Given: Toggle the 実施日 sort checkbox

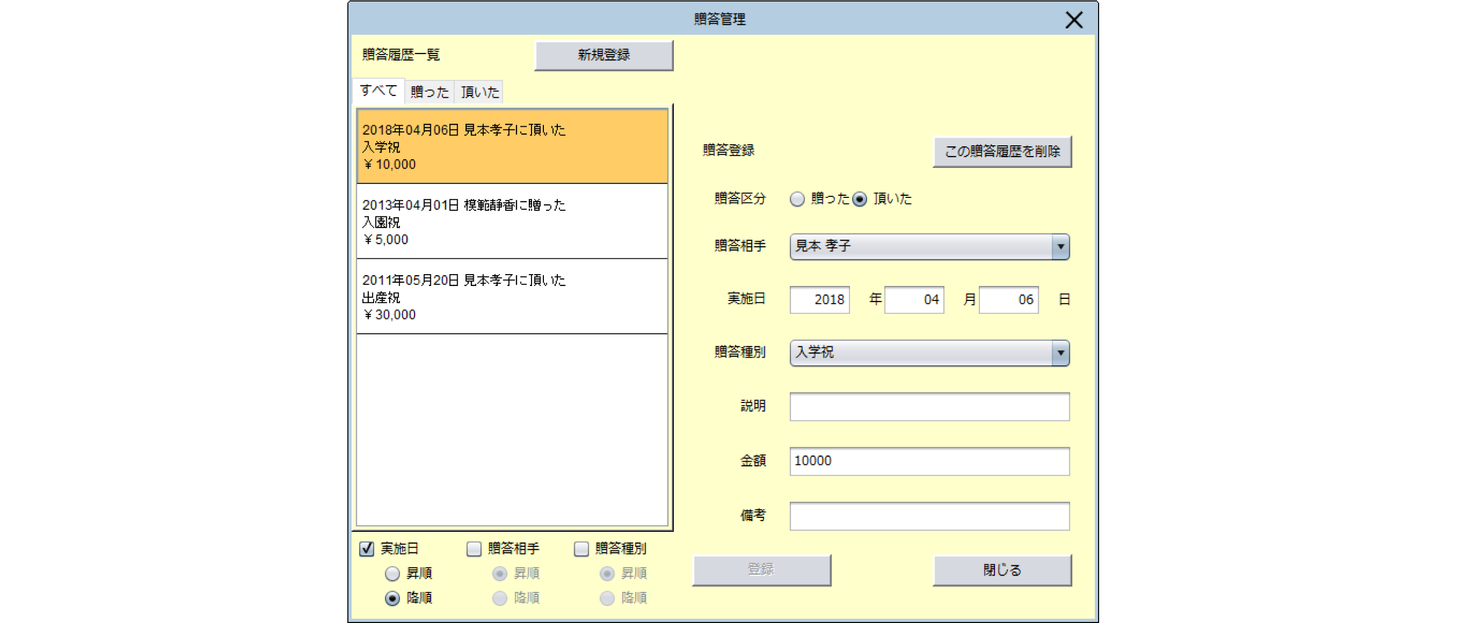Looking at the screenshot, I should click(x=367, y=549).
